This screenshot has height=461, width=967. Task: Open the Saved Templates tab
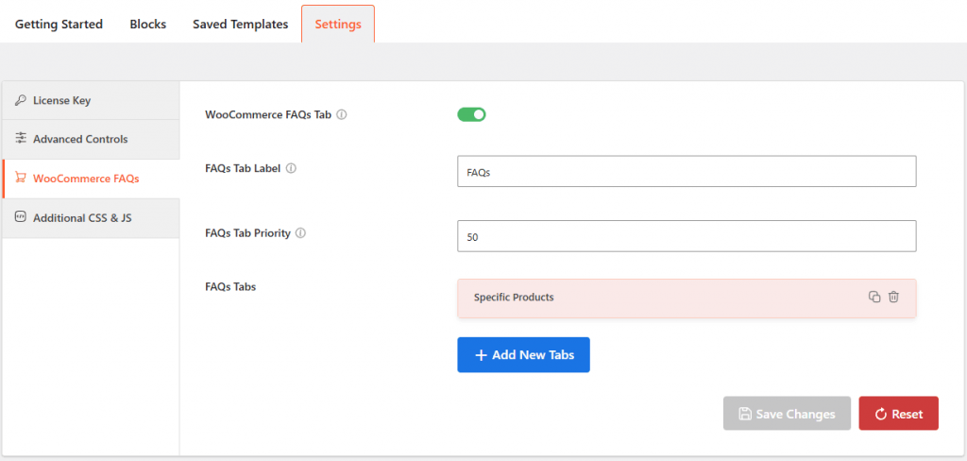pyautogui.click(x=240, y=25)
